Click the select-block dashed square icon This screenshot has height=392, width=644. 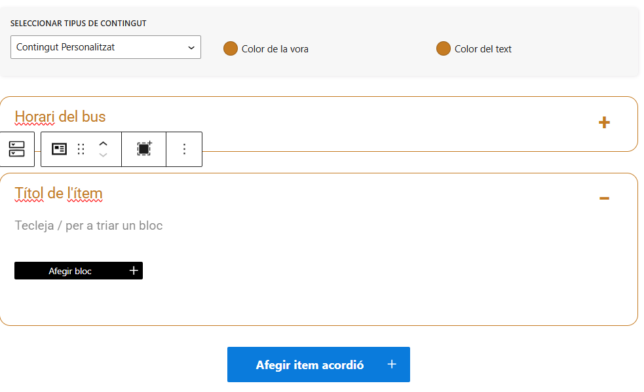[143, 149]
